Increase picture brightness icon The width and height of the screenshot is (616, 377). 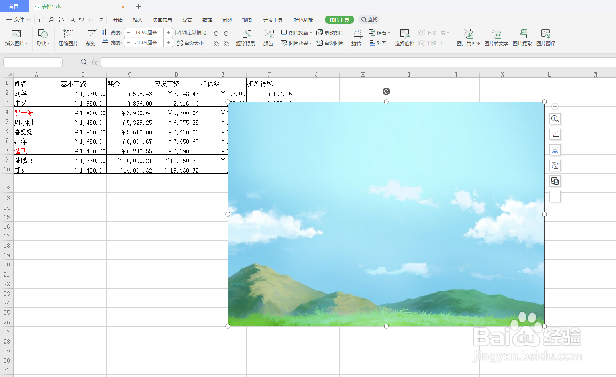tap(217, 43)
